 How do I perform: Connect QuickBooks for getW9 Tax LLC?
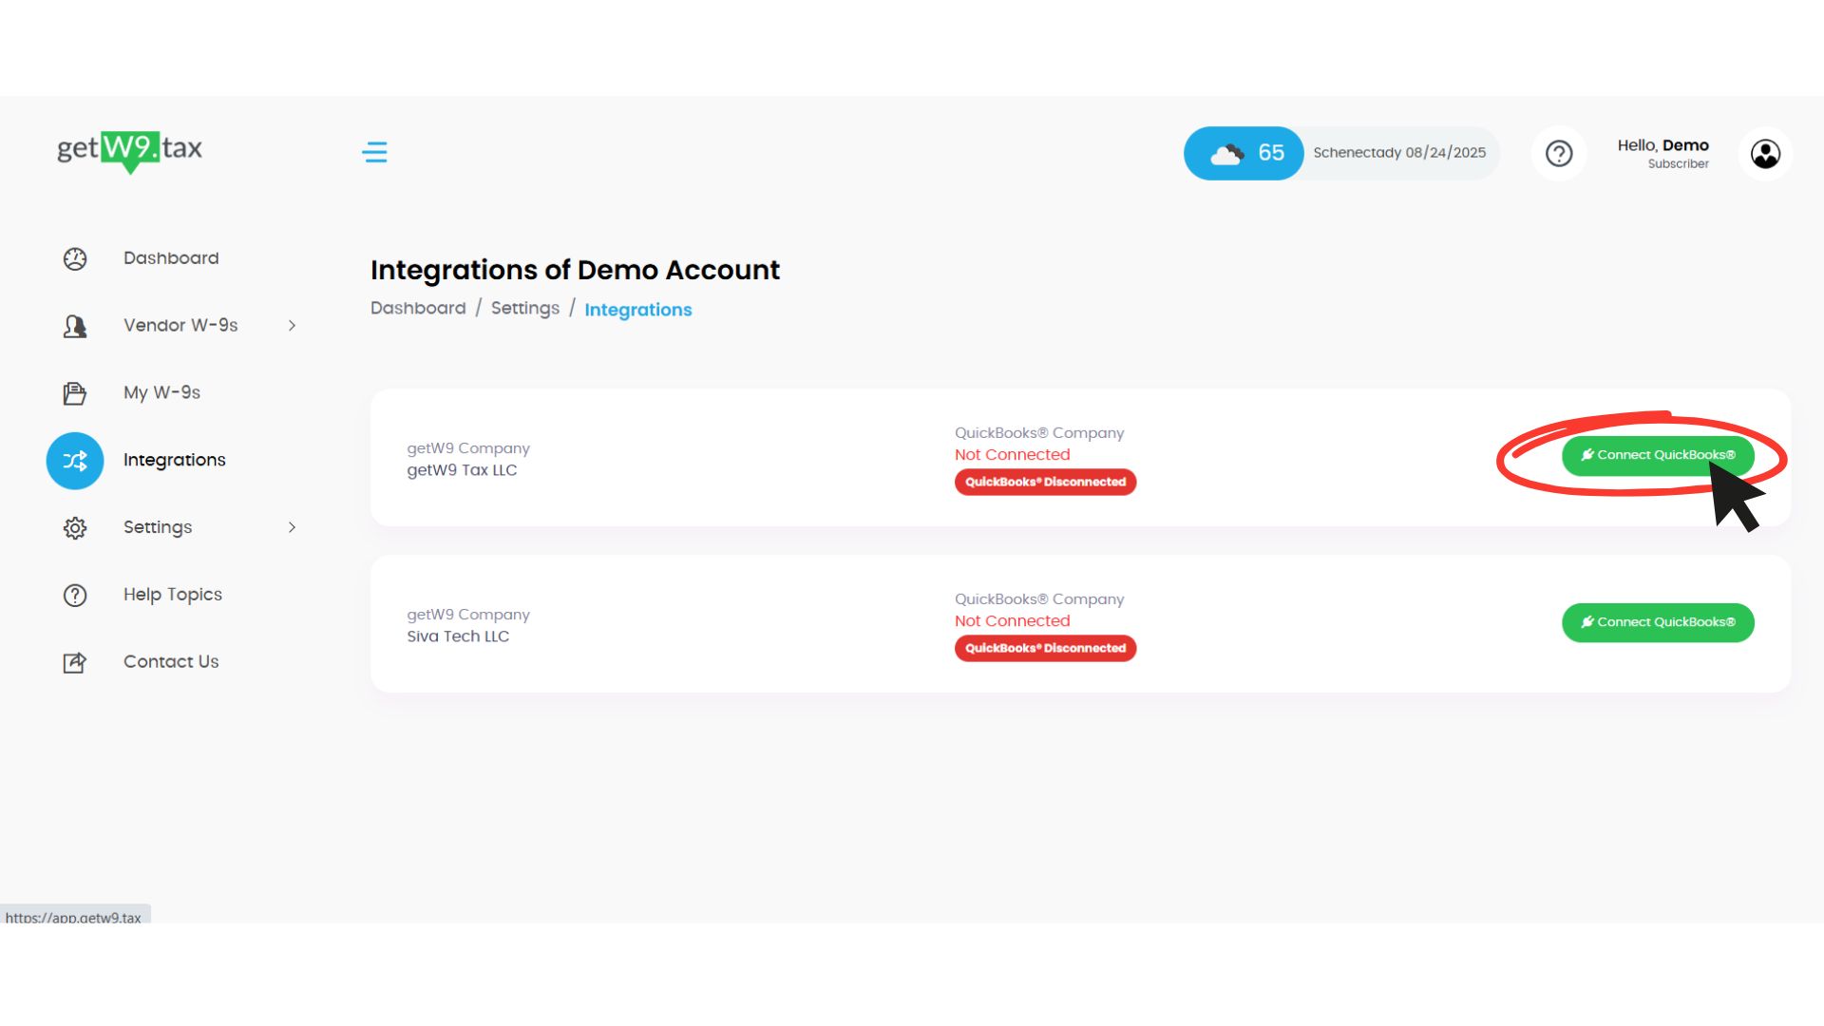tap(1658, 456)
